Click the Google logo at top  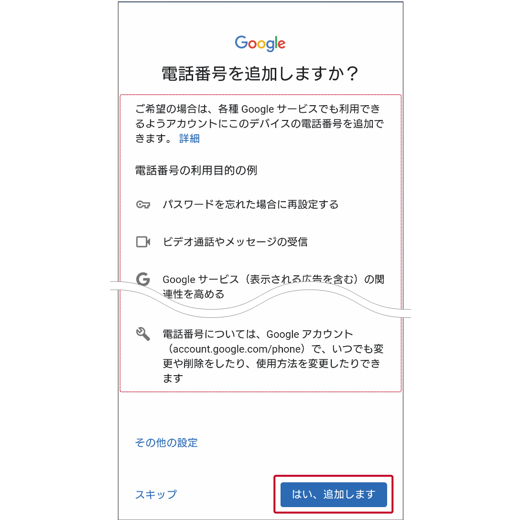pyautogui.click(x=260, y=43)
